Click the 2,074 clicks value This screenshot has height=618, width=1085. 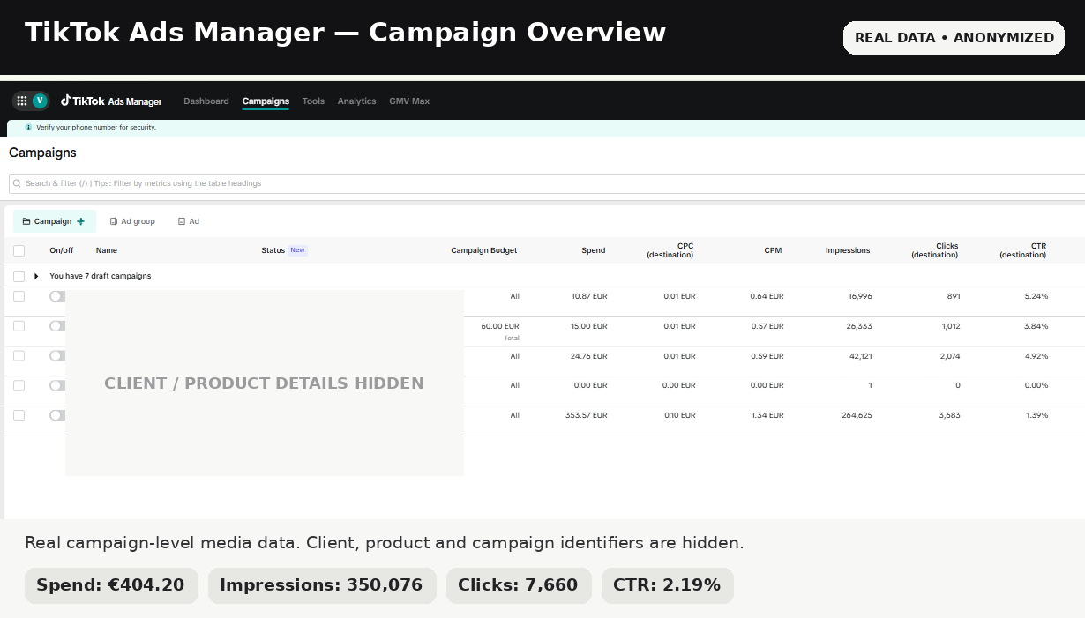(949, 356)
